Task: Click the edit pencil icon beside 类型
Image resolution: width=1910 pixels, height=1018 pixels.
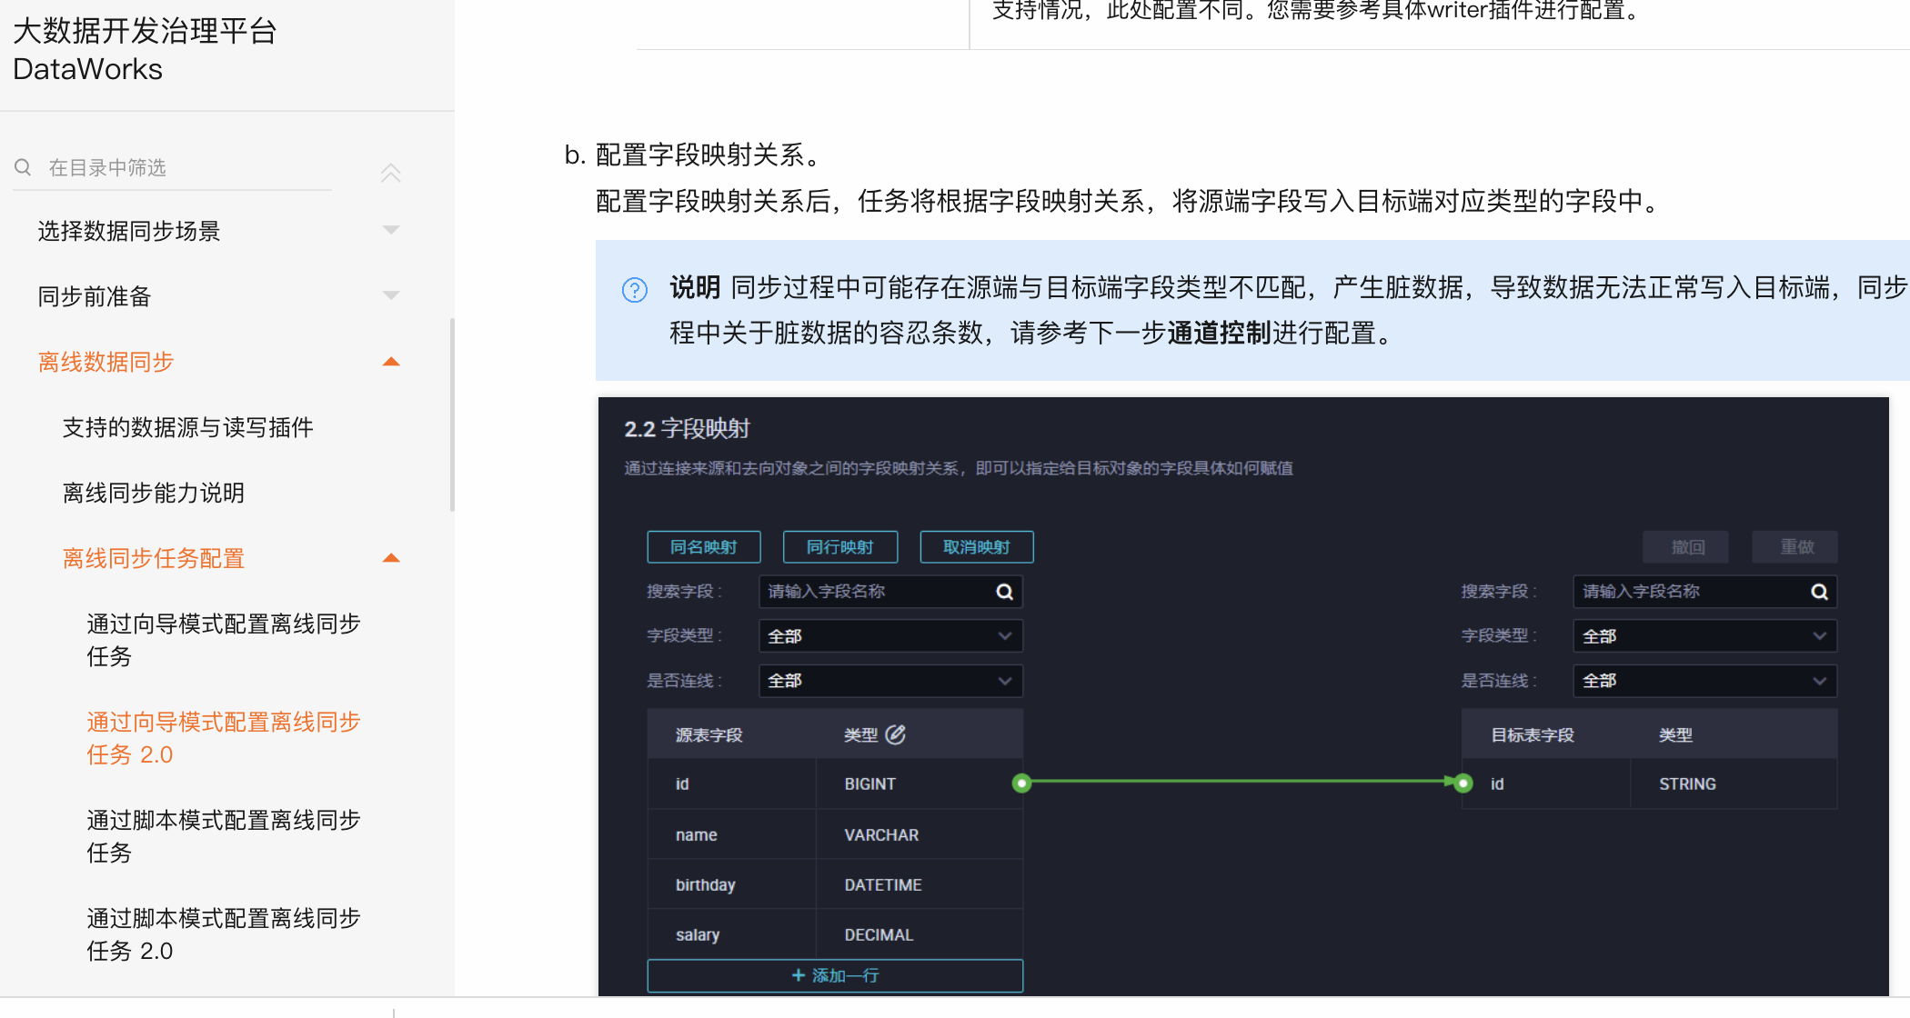Action: pos(896,734)
